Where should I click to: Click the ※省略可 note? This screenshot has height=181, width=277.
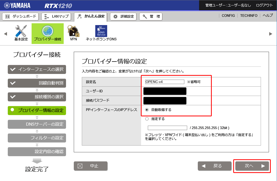click(194, 82)
